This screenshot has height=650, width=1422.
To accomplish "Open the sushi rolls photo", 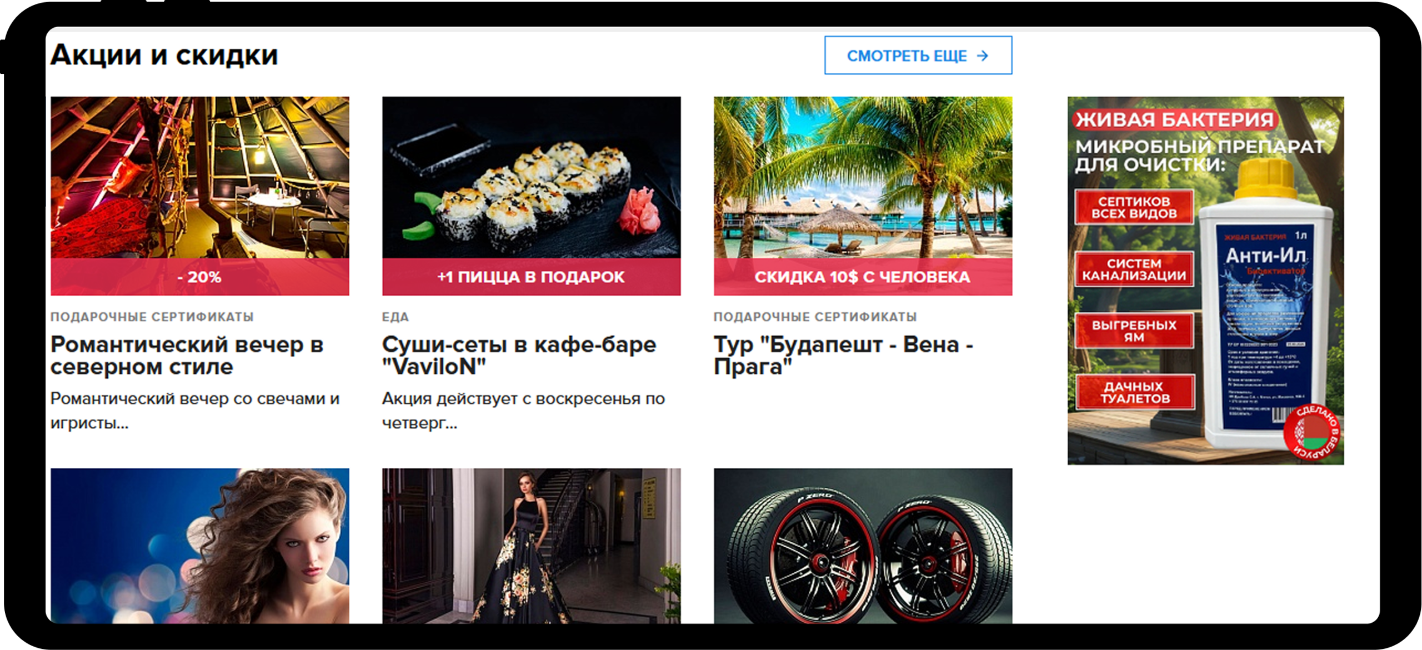I will click(531, 177).
